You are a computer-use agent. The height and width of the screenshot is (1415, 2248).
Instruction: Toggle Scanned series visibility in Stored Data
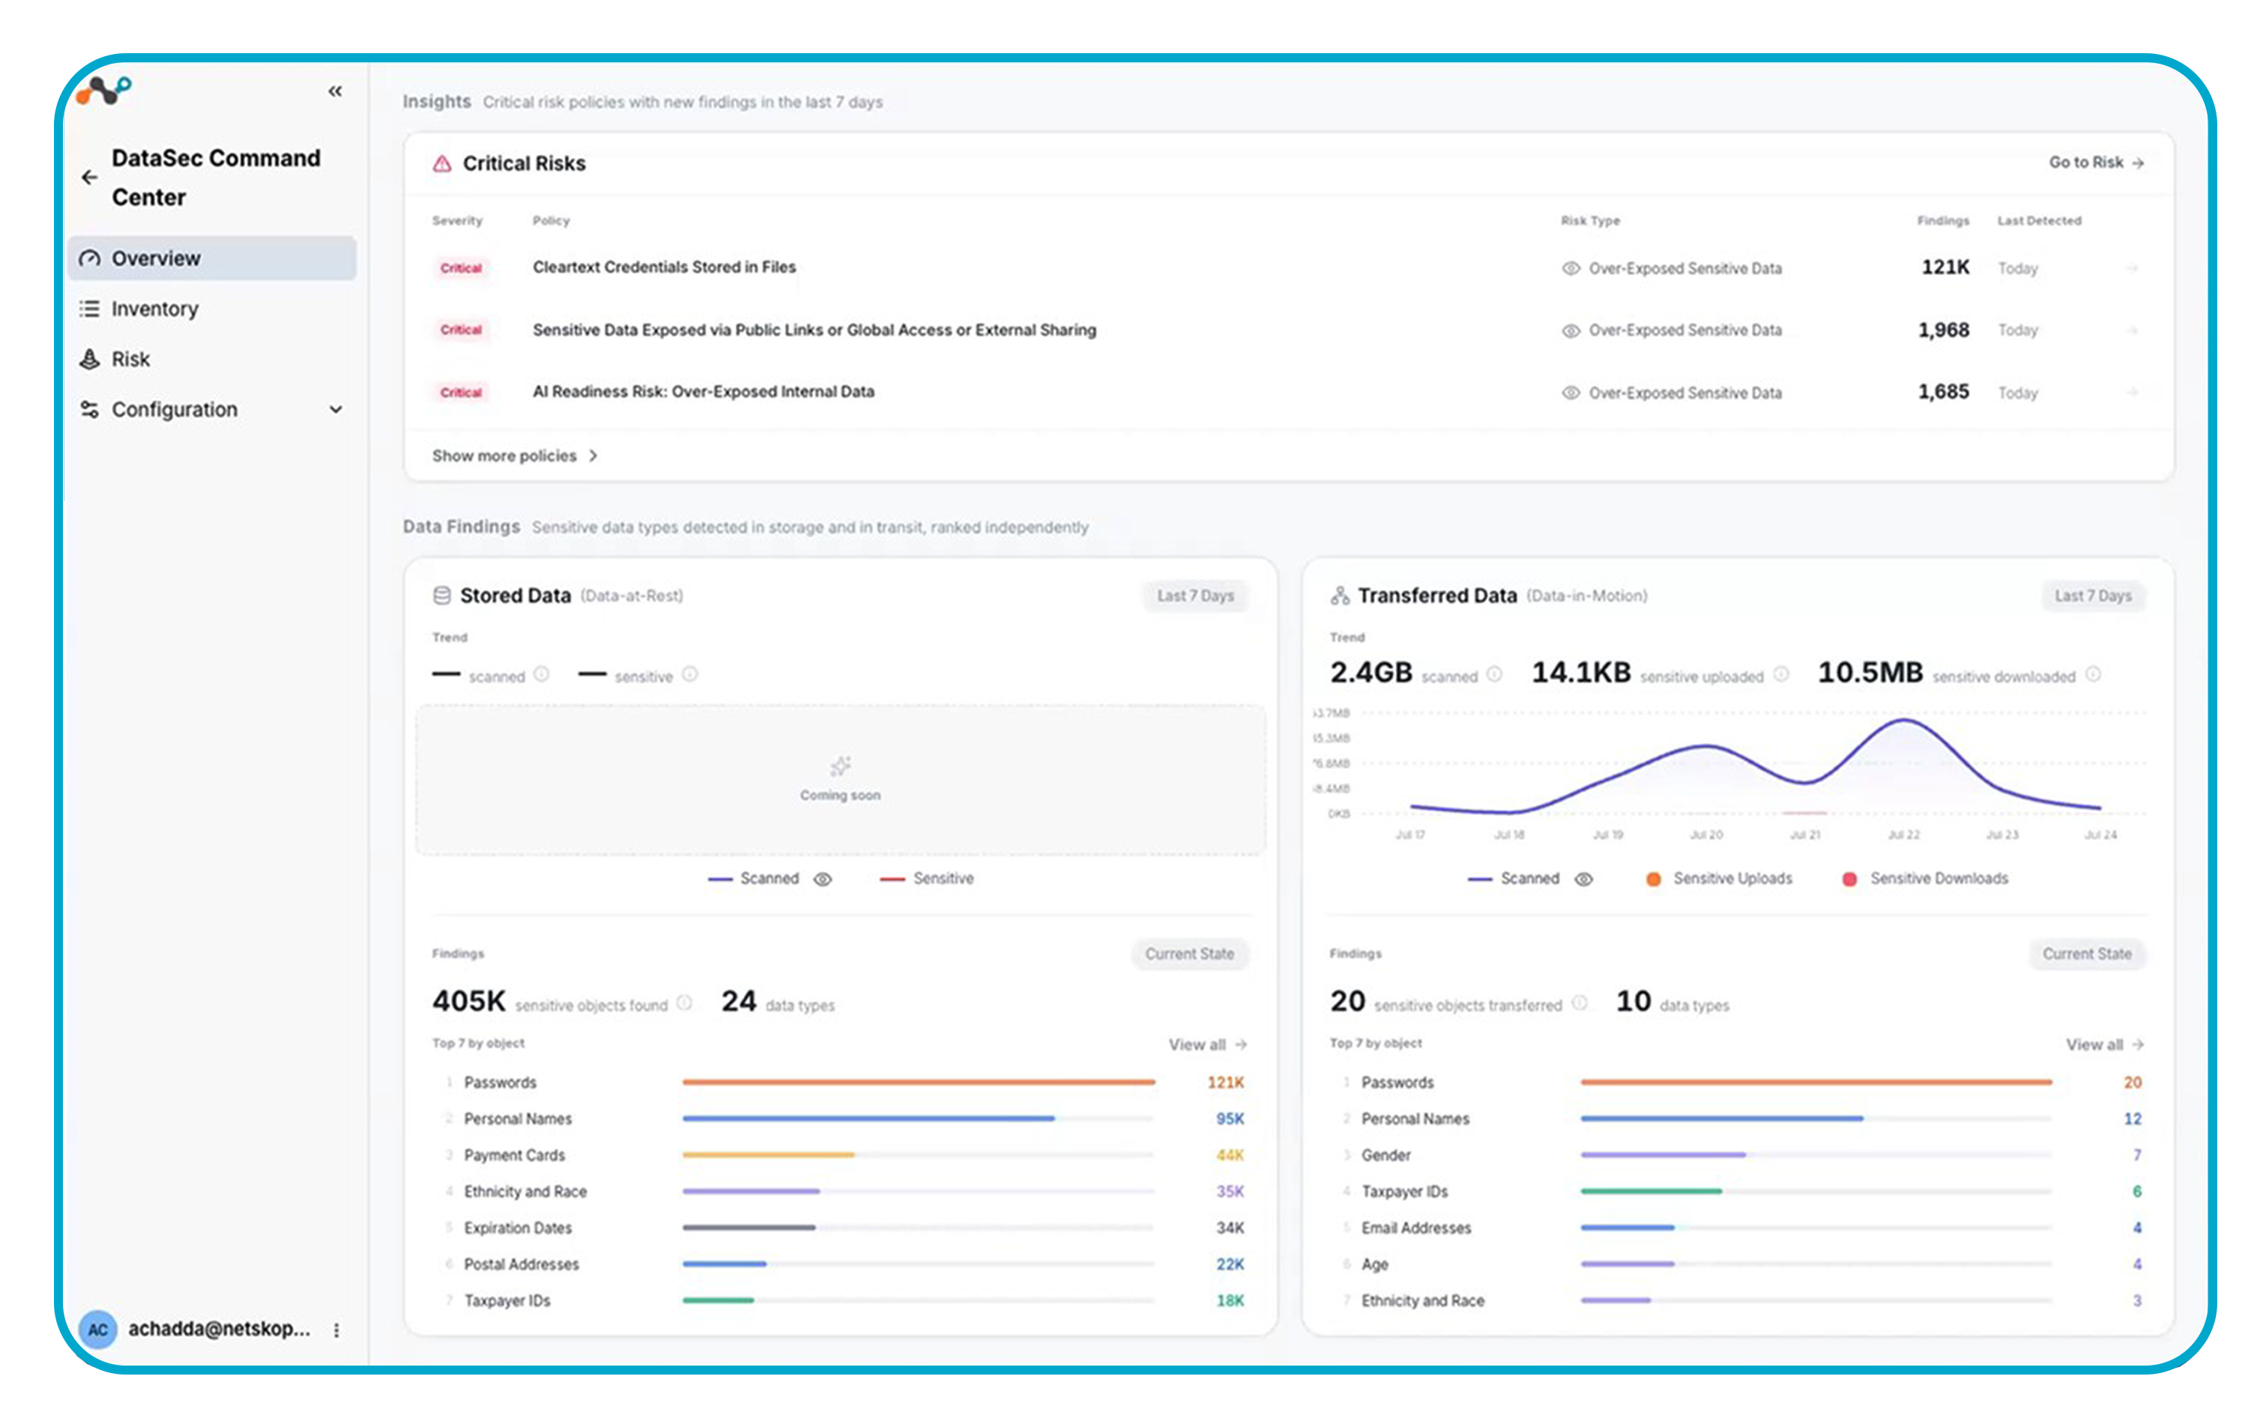823,879
